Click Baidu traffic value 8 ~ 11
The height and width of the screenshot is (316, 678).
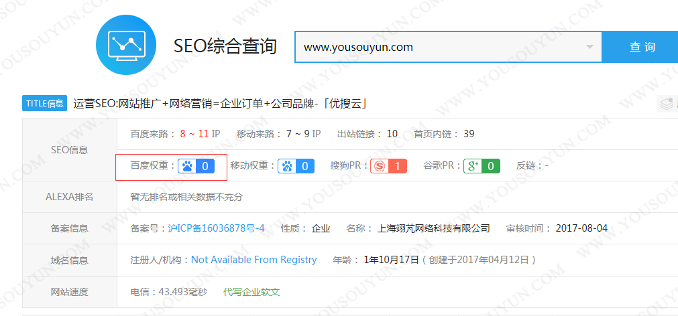click(x=194, y=134)
